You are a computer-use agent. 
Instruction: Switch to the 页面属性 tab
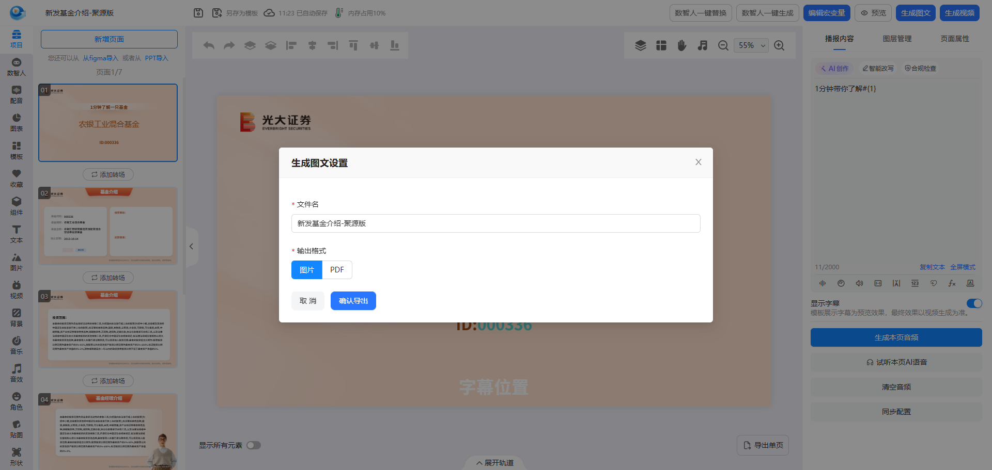(x=955, y=39)
